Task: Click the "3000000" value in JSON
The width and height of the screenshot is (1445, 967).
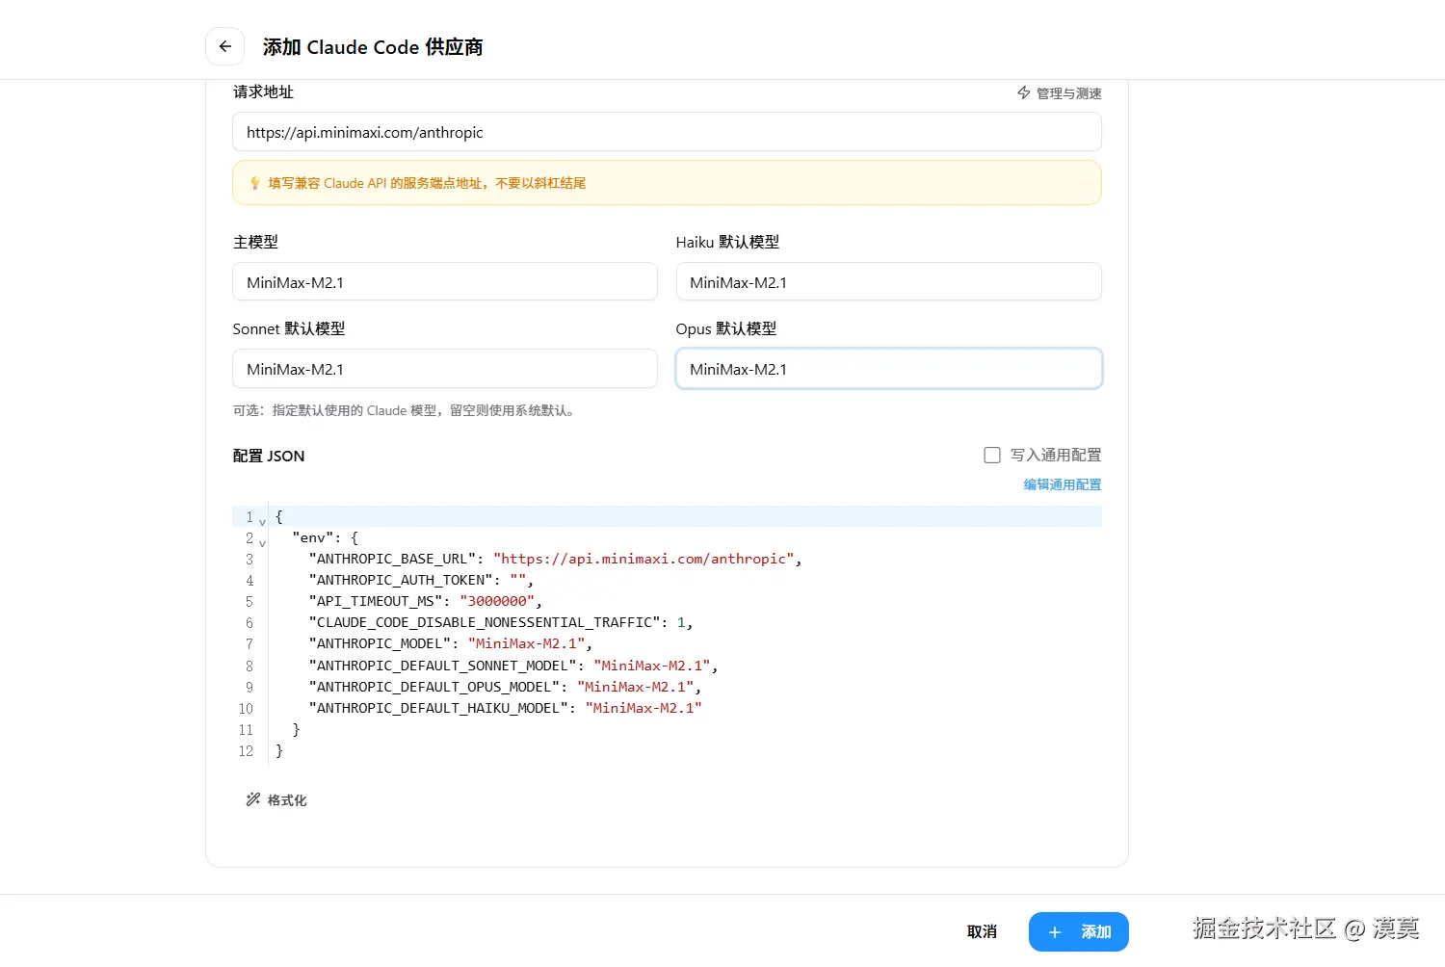Action: tap(497, 601)
